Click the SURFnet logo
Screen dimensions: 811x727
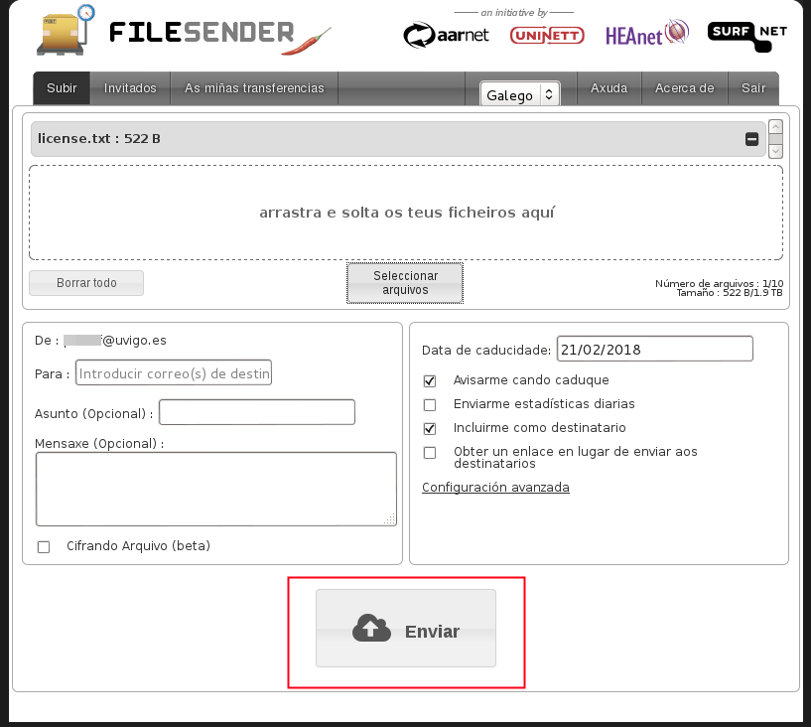[746, 33]
